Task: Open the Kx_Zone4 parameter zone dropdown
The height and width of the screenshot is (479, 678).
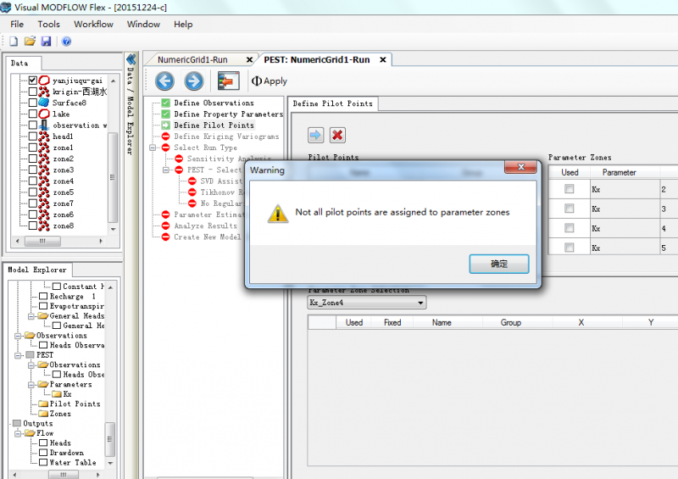Action: pyautogui.click(x=367, y=303)
